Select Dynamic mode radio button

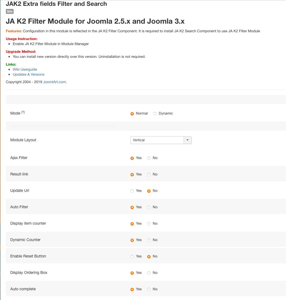(155, 114)
